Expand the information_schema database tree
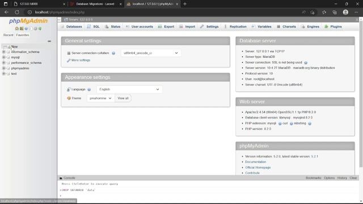This screenshot has width=363, height=204. 4,52
